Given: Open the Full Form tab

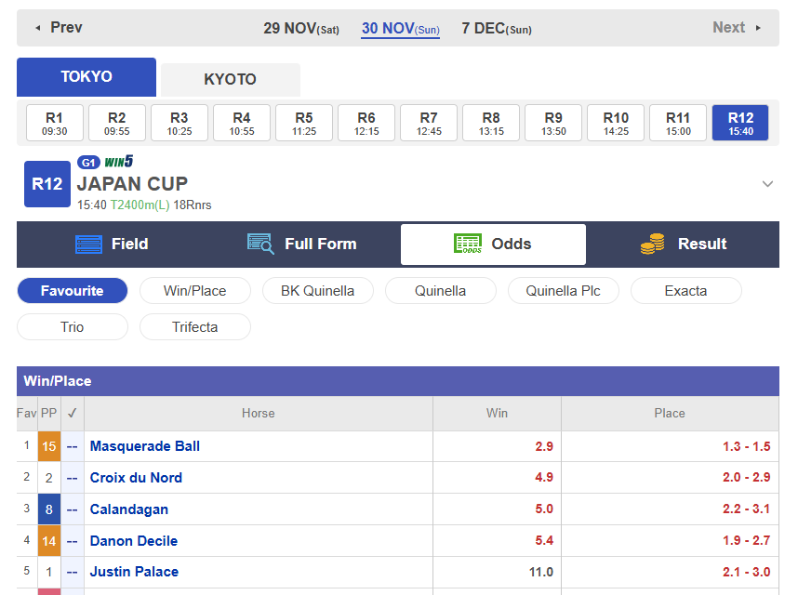Looking at the screenshot, I should [301, 245].
